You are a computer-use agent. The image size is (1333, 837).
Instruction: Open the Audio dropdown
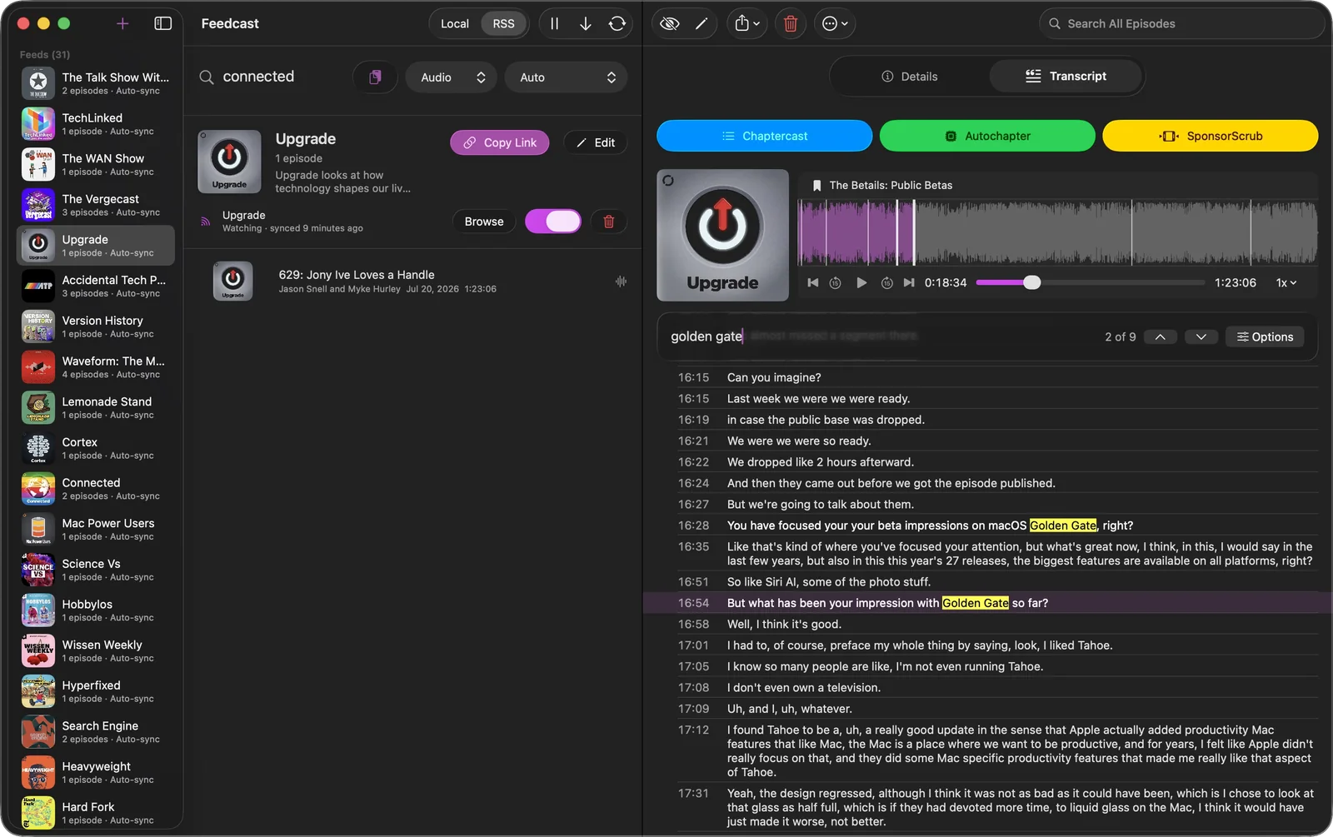pos(451,77)
